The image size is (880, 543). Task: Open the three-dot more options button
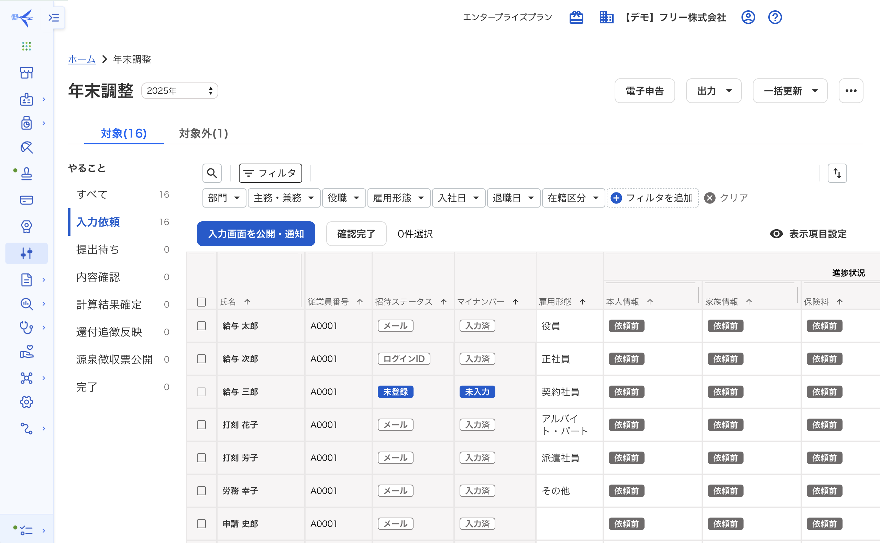(850, 91)
